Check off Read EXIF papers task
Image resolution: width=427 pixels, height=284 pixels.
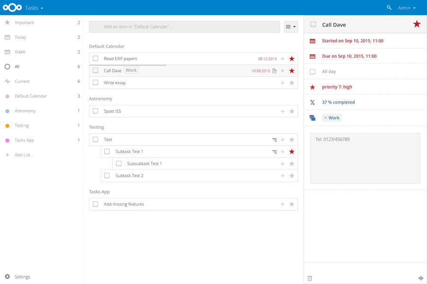[96, 58]
